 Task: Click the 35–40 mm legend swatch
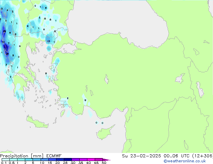[83, 160]
